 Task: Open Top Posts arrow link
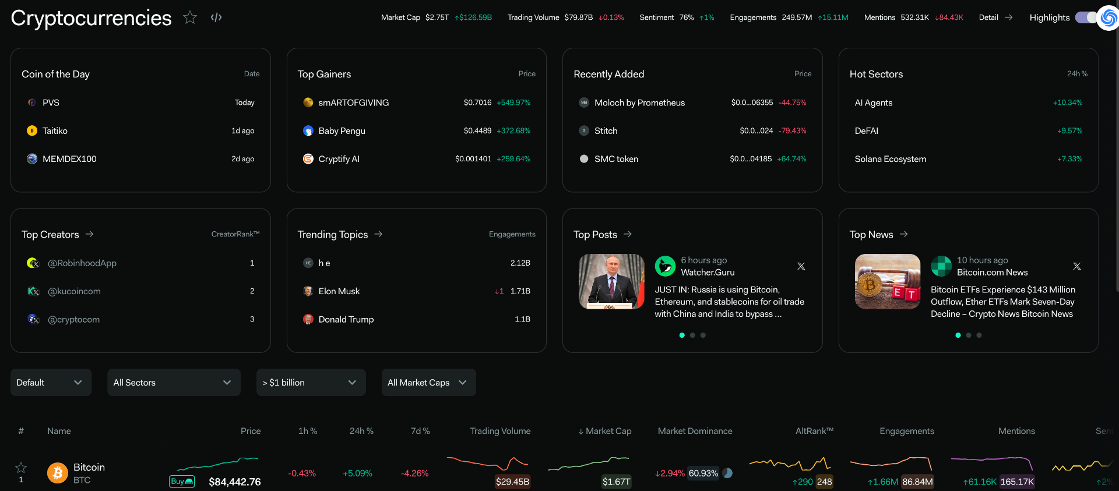point(628,234)
